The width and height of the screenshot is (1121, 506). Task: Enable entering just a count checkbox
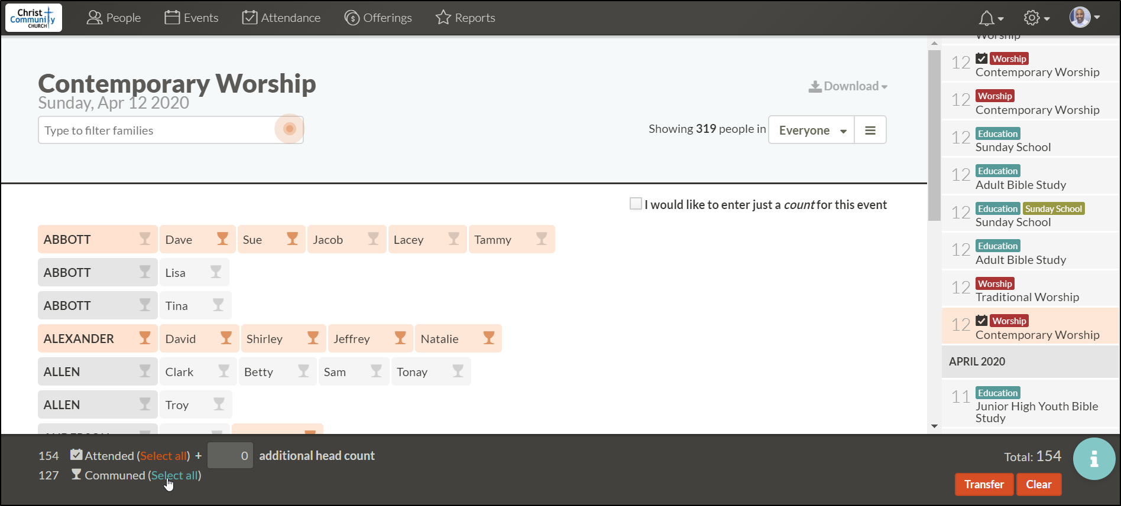click(x=636, y=204)
